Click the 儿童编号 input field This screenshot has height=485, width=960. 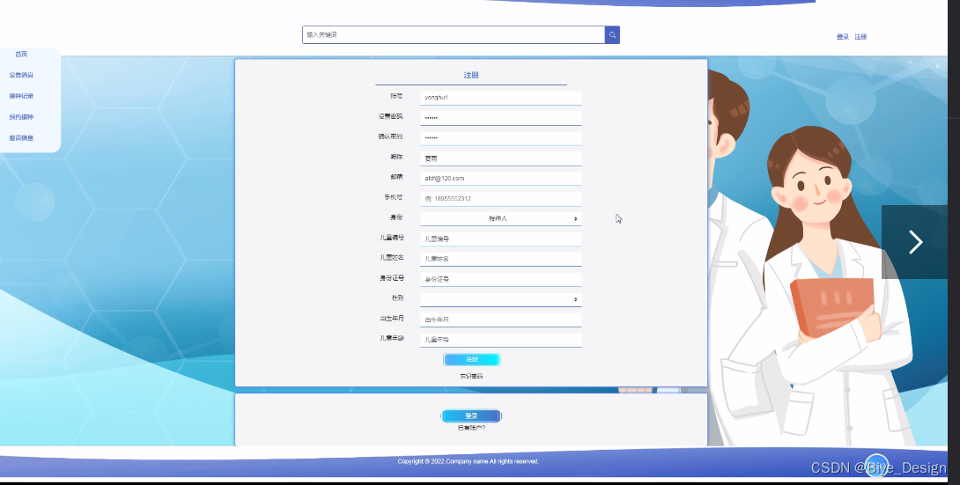(501, 239)
